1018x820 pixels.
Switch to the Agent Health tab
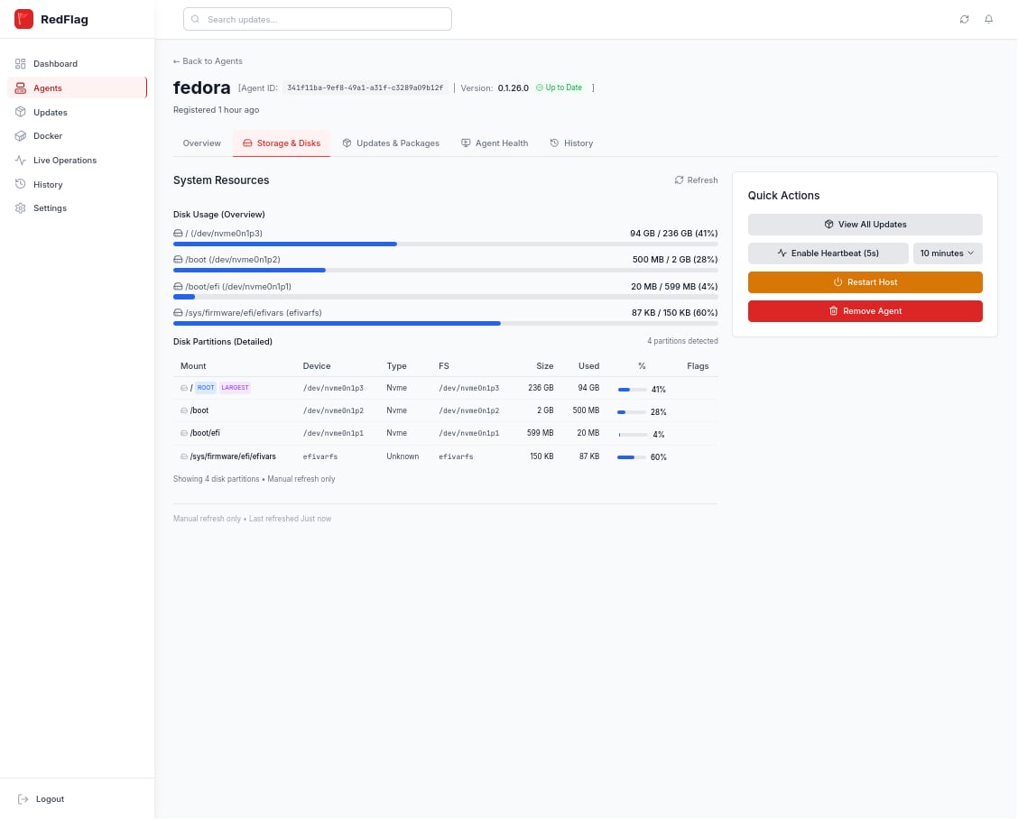coord(495,143)
